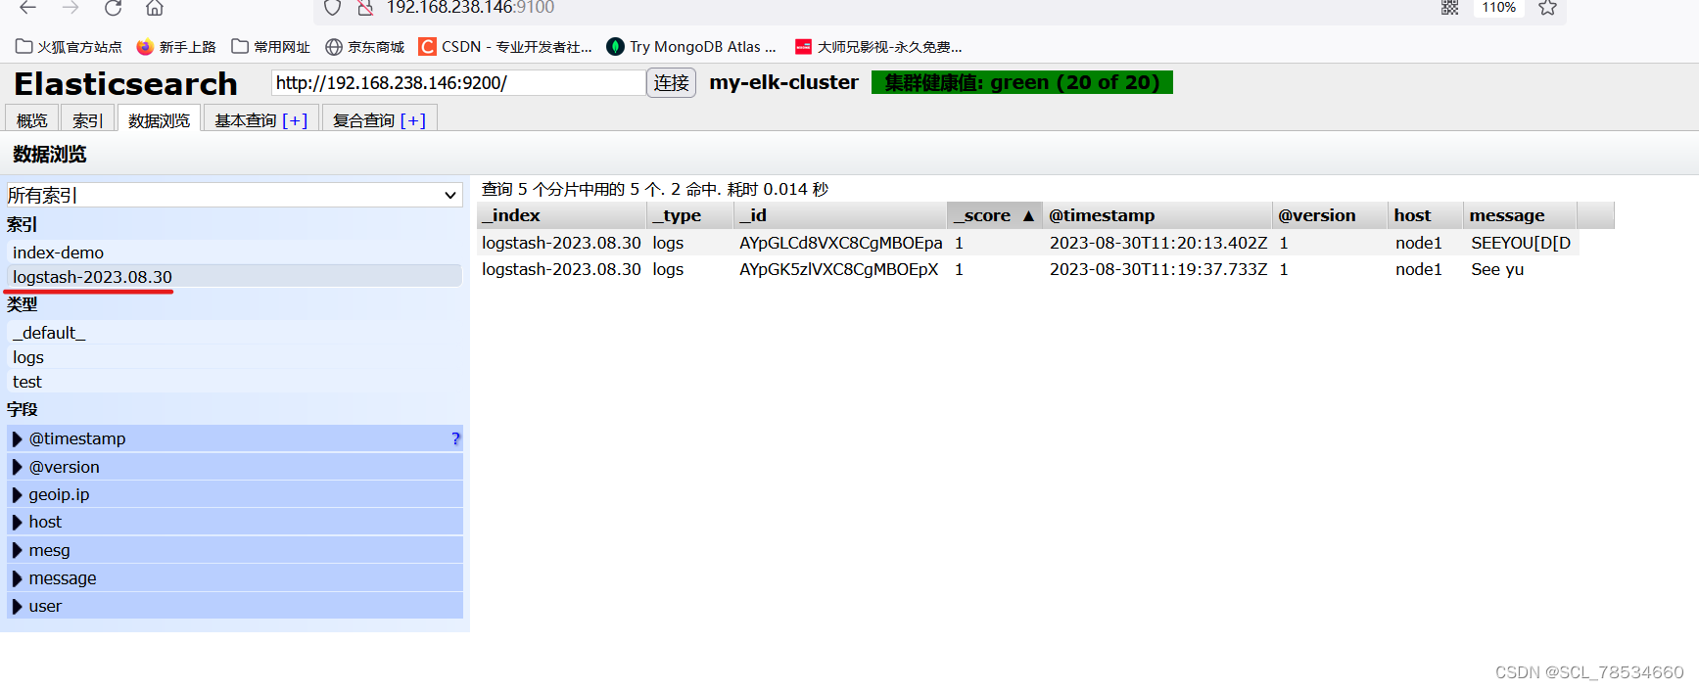
Task: Open the CSDN bookmark
Action: coord(505,47)
